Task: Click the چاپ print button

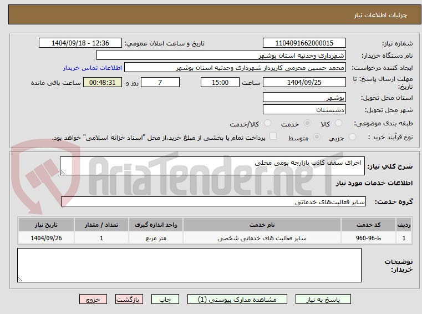Action: [x=165, y=299]
